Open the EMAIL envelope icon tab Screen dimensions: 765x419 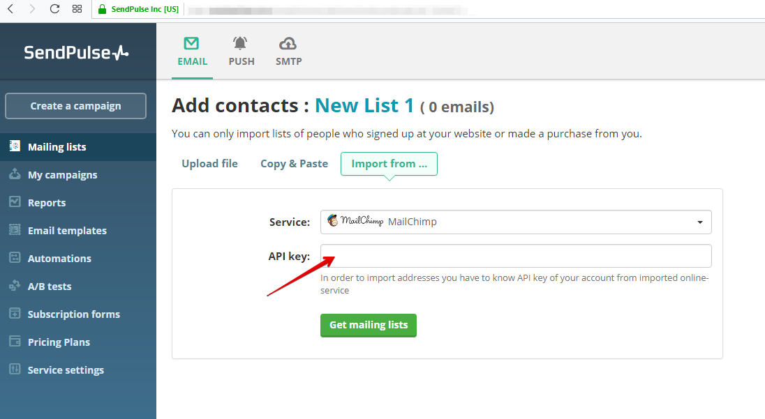pyautogui.click(x=191, y=43)
